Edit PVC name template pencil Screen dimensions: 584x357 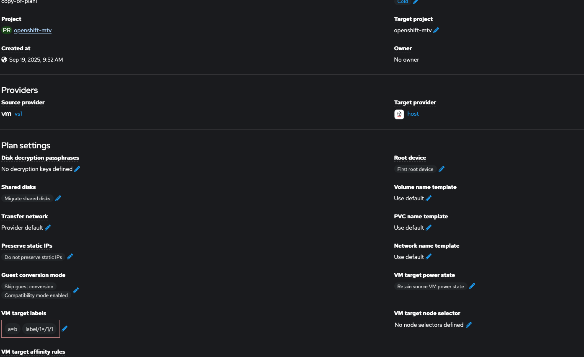pyautogui.click(x=429, y=228)
